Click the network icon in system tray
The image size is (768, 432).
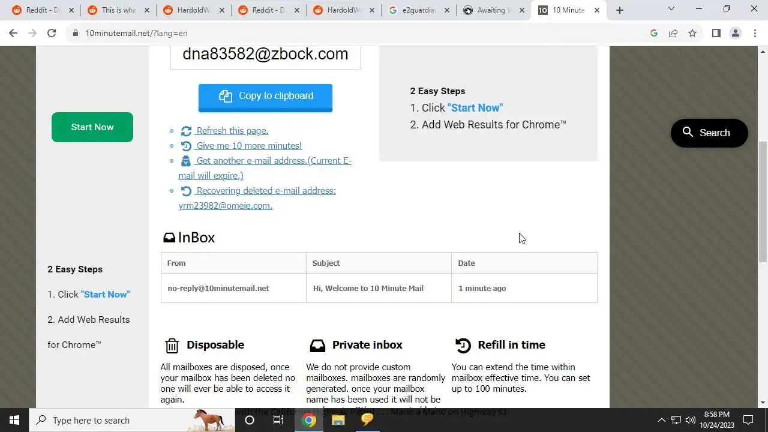point(676,420)
